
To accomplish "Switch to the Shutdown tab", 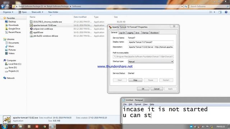I will pyautogui.click(x=155, y=33).
